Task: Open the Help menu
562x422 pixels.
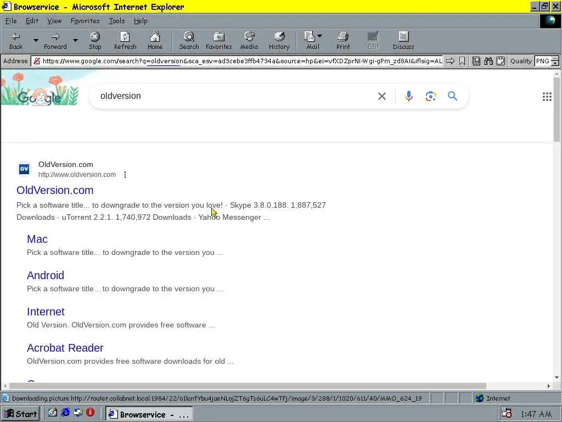Action: coord(140,21)
